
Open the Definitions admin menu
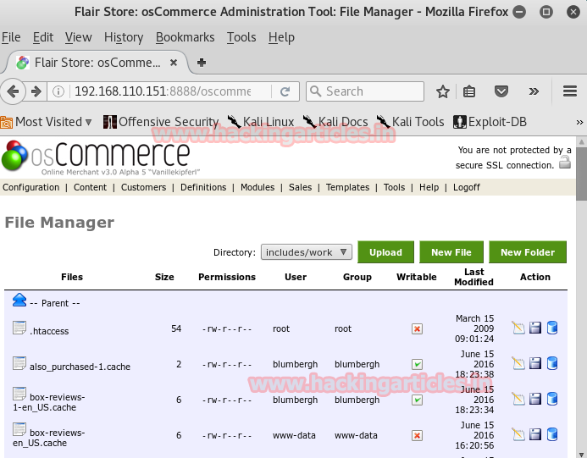click(203, 187)
